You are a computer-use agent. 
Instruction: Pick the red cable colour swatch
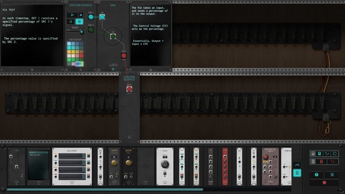(x=81, y=56)
